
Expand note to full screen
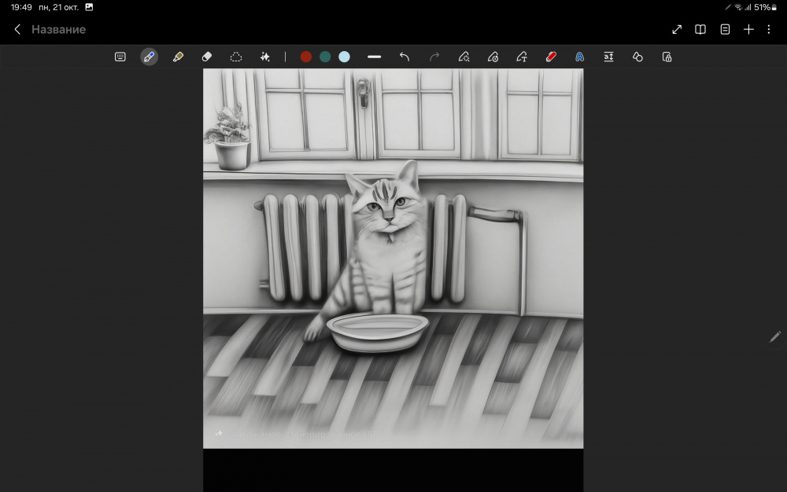tap(677, 29)
